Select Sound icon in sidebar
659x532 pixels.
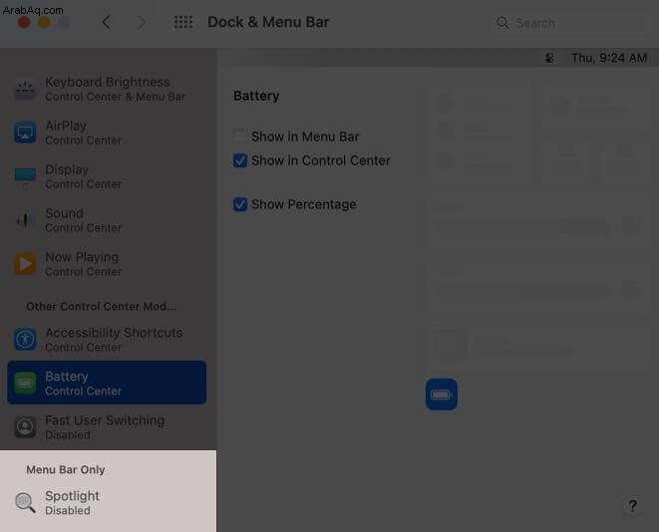pos(25,219)
